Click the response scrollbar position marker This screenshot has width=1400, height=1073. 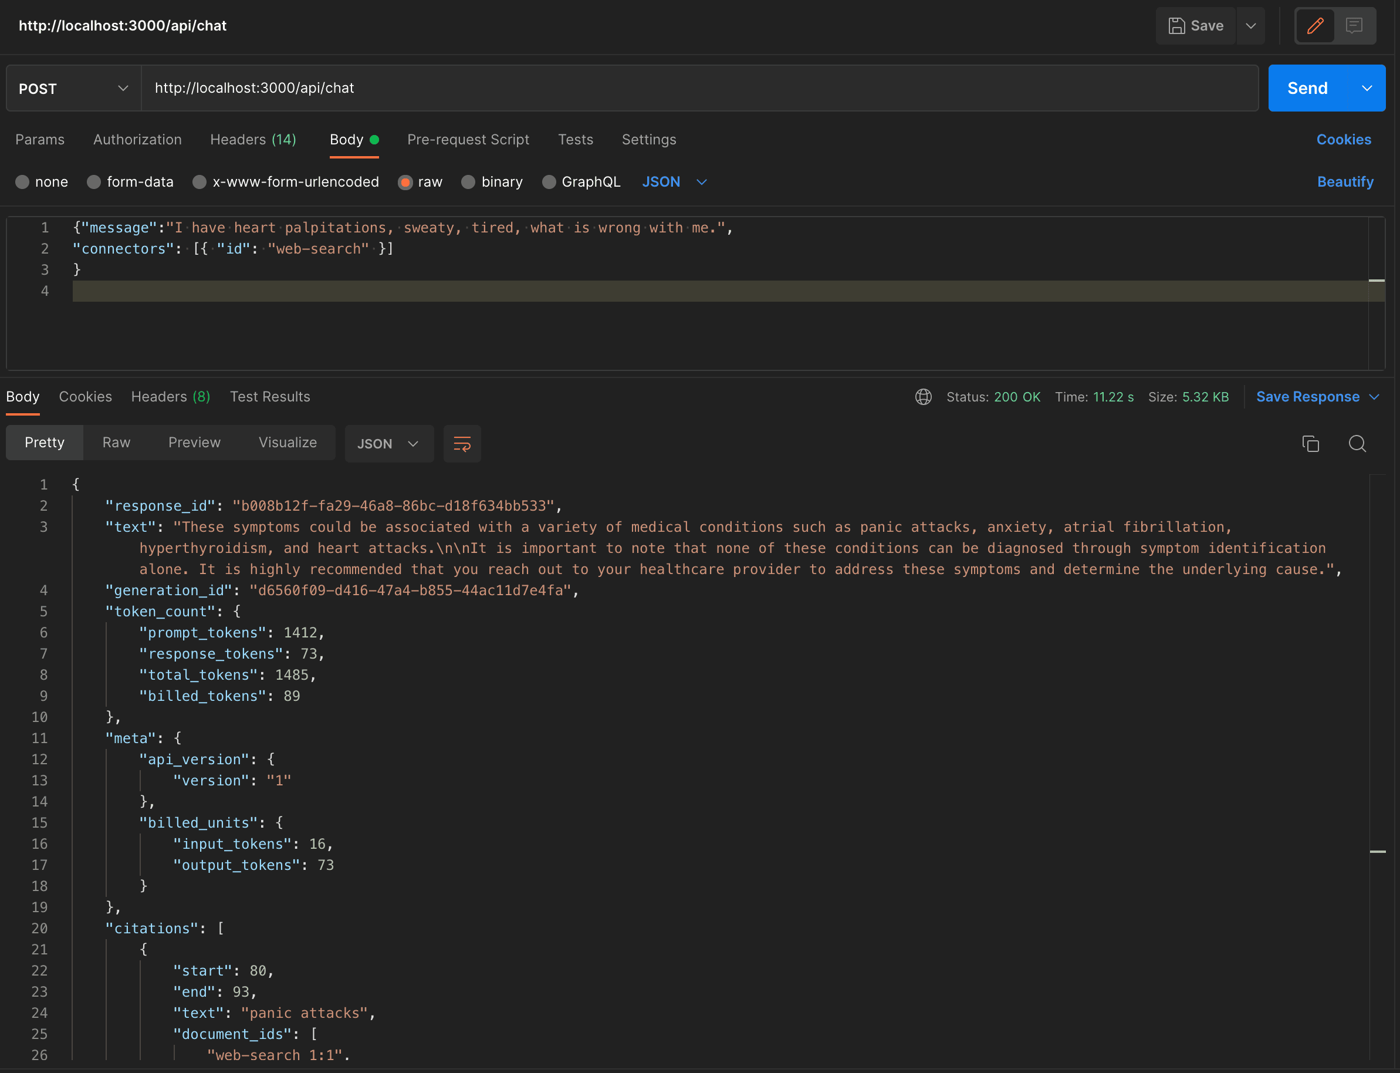(1378, 851)
